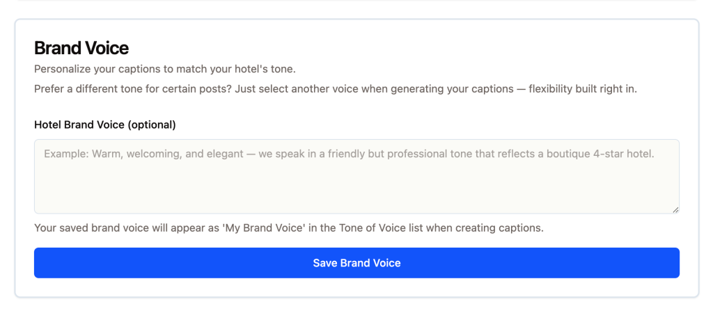
Task: Click the Brand Voice section heading
Action: coord(81,48)
